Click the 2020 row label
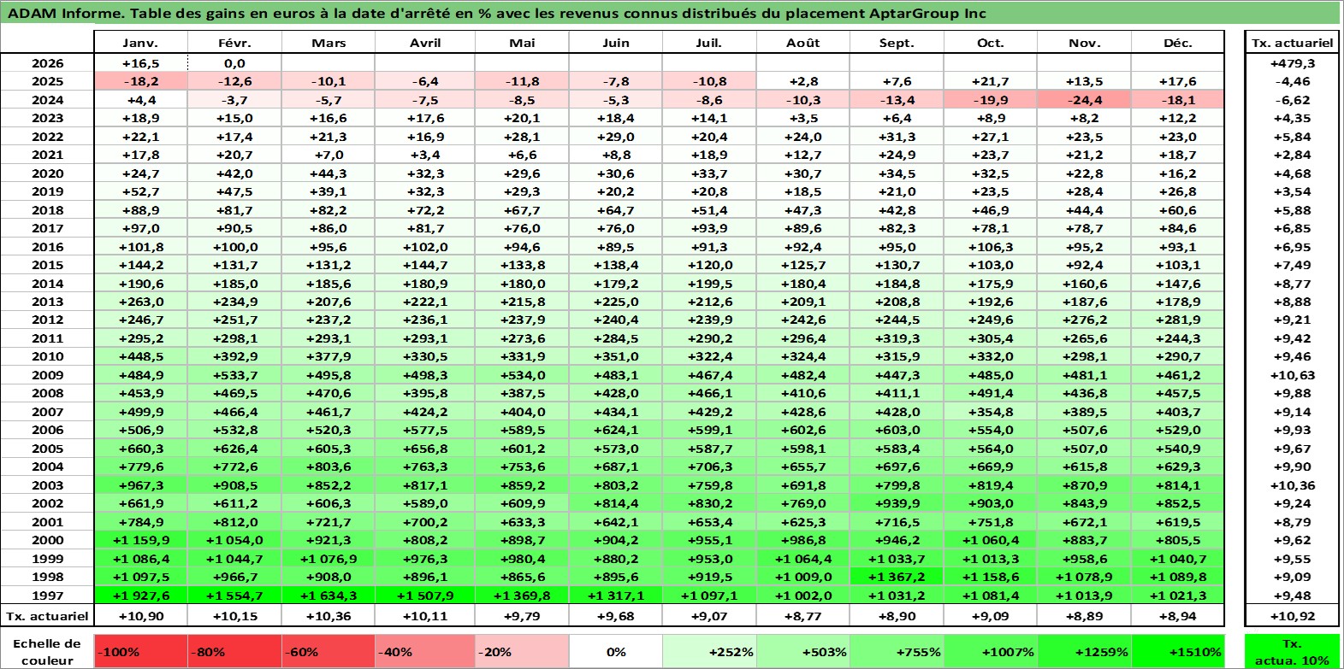This screenshot has height=669, width=1344. [48, 173]
